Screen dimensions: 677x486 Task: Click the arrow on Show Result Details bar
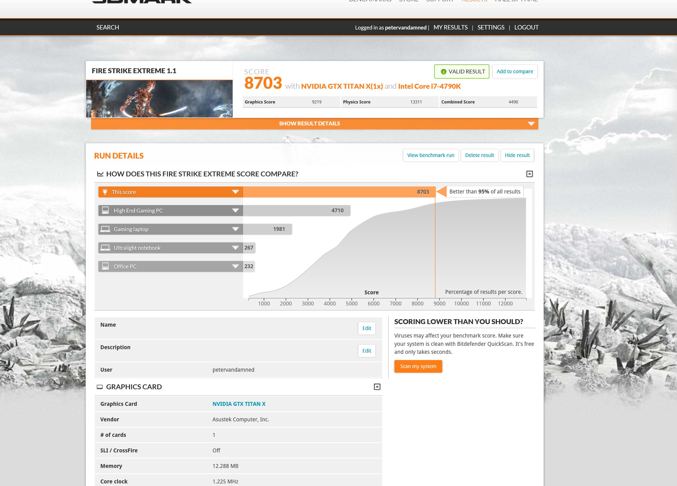click(531, 124)
